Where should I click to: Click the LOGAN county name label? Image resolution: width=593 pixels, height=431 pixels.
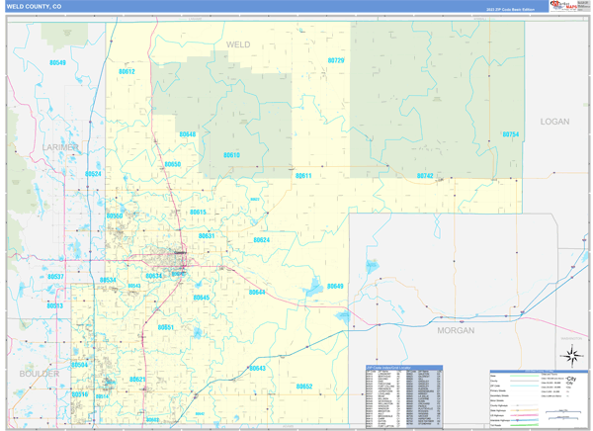[554, 122]
